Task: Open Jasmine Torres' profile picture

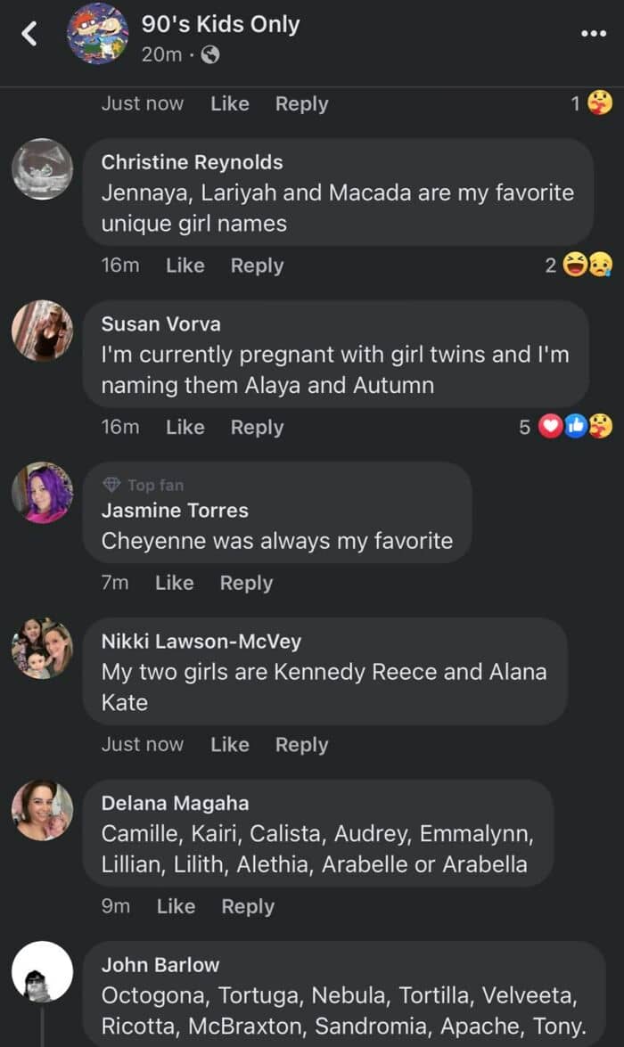Action: pyautogui.click(x=42, y=492)
